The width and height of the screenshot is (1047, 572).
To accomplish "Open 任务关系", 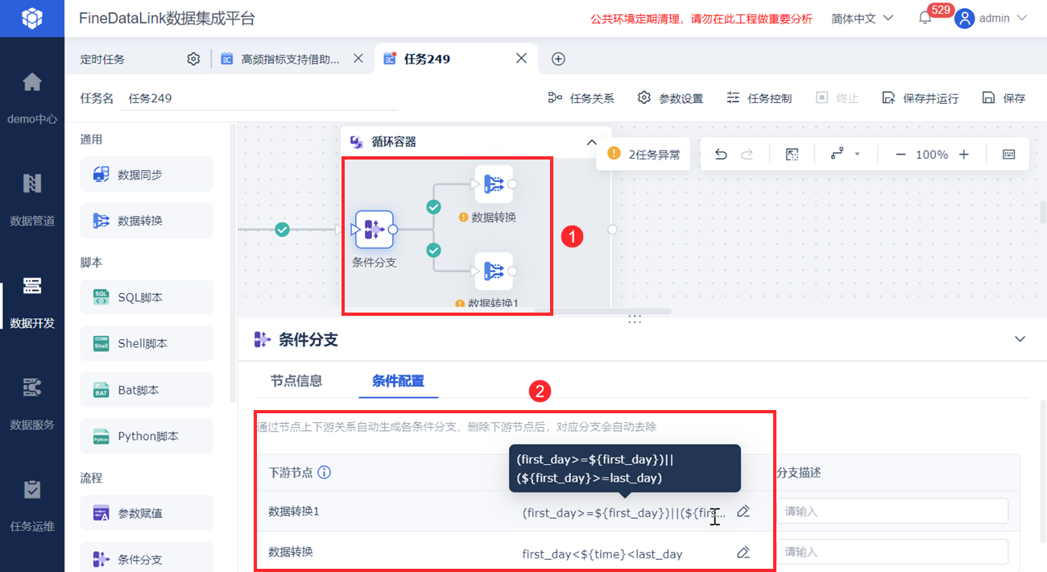I will (x=581, y=98).
